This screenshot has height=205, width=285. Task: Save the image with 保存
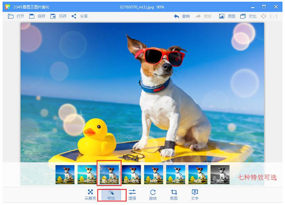click(32, 16)
